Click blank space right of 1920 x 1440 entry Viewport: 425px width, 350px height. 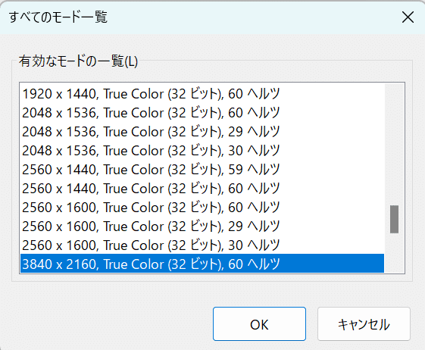[332, 94]
